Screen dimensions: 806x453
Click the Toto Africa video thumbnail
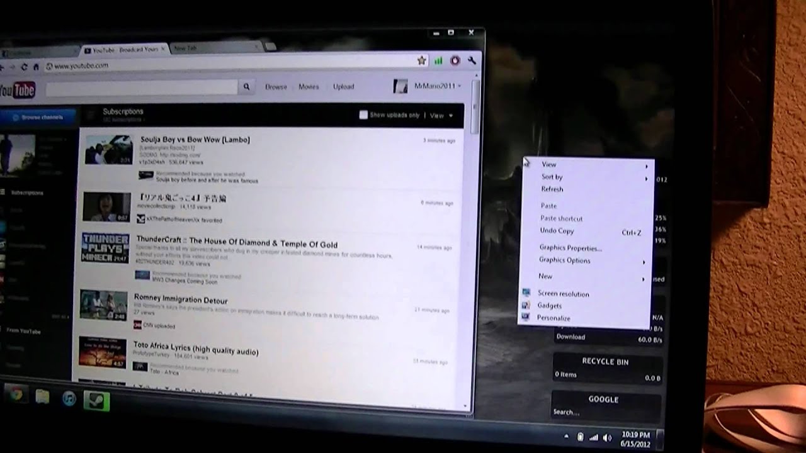pyautogui.click(x=103, y=352)
